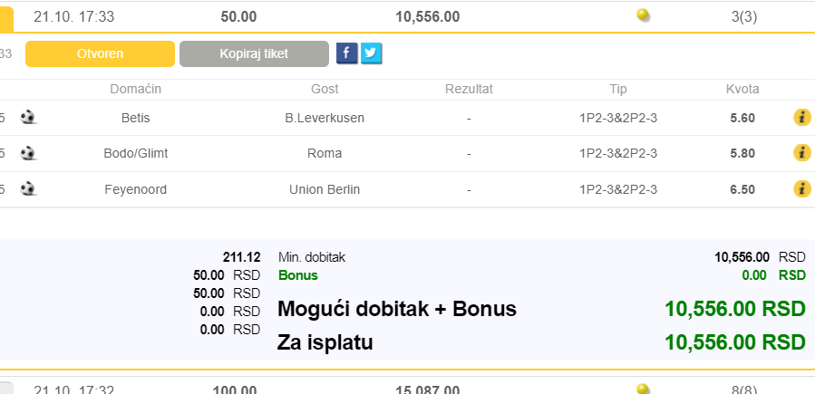Select the B.Leverkusen guest team

(325, 118)
